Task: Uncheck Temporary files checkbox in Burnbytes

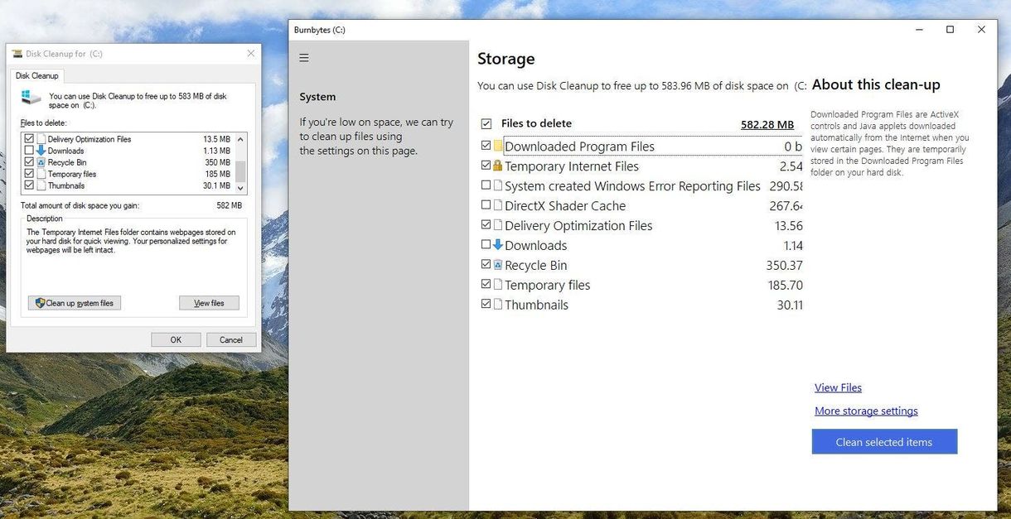Action: point(486,285)
